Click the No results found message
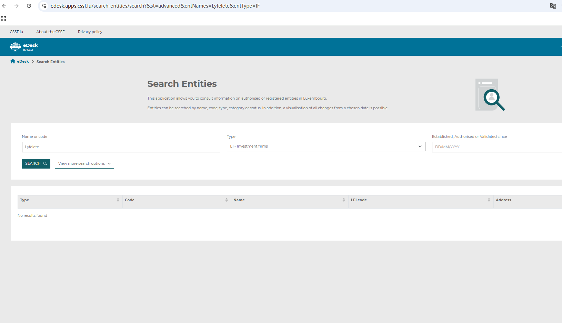The image size is (562, 323). pyautogui.click(x=32, y=215)
